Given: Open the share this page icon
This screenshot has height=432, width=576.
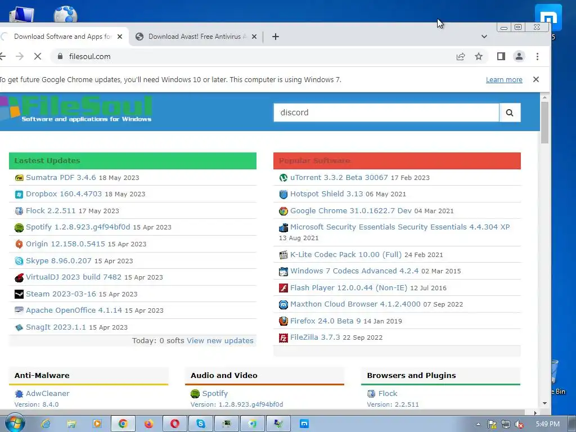Looking at the screenshot, I should pyautogui.click(x=460, y=56).
